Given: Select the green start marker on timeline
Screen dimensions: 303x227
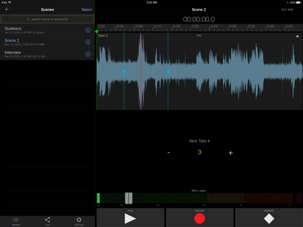Looking at the screenshot, I should click(x=97, y=31).
